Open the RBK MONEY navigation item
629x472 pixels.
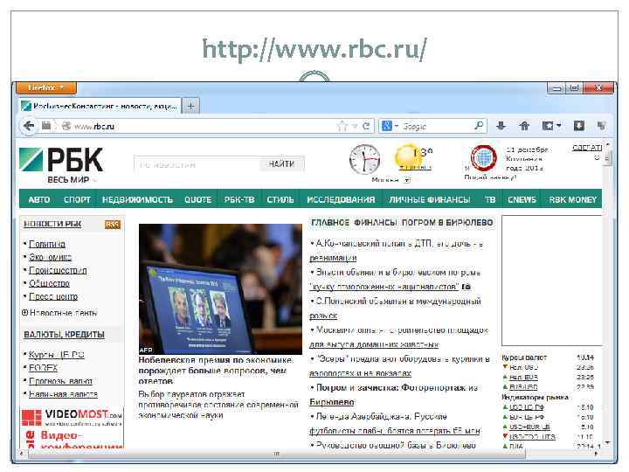[573, 199]
